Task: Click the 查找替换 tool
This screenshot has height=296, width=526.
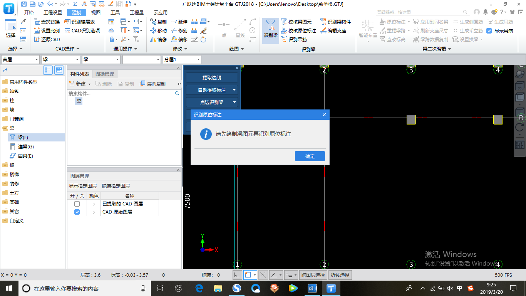Action: [x=47, y=22]
